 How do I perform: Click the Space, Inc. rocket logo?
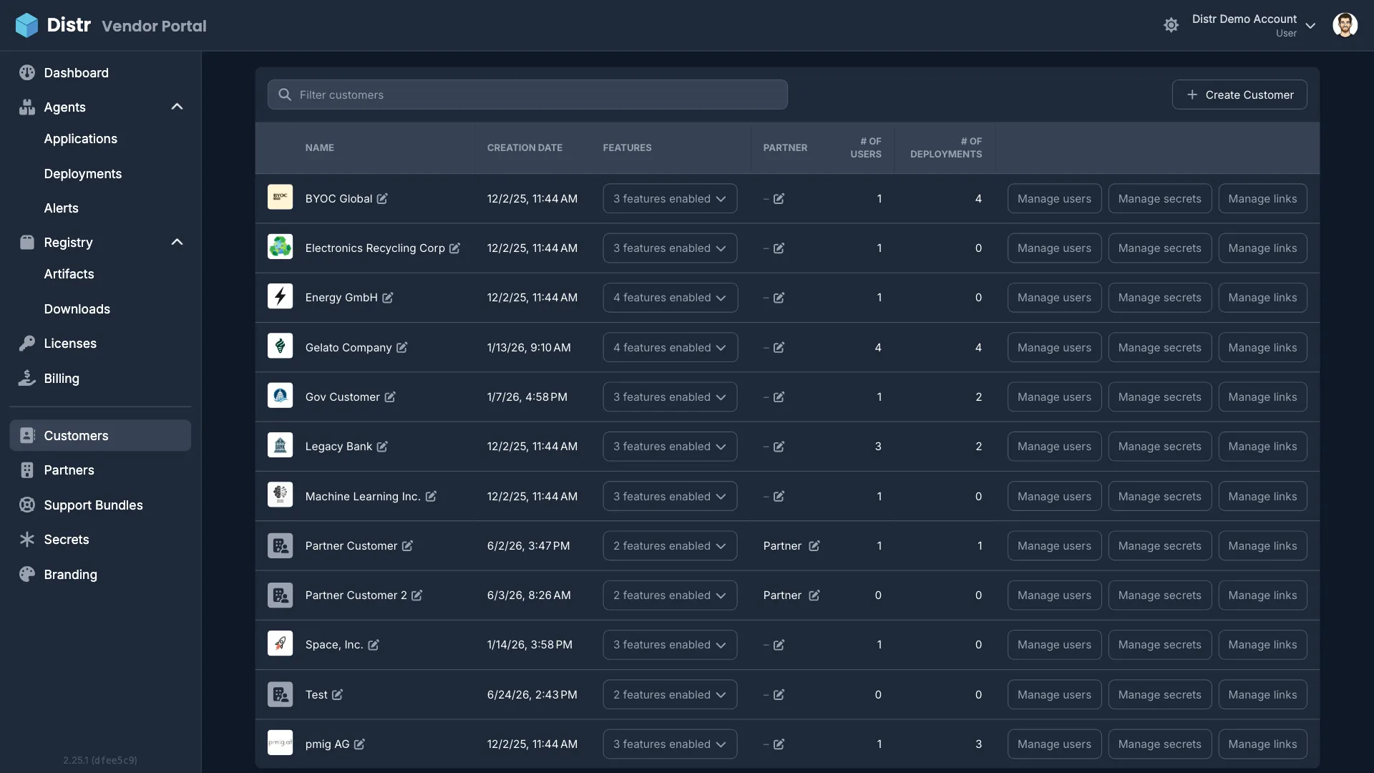(x=280, y=643)
